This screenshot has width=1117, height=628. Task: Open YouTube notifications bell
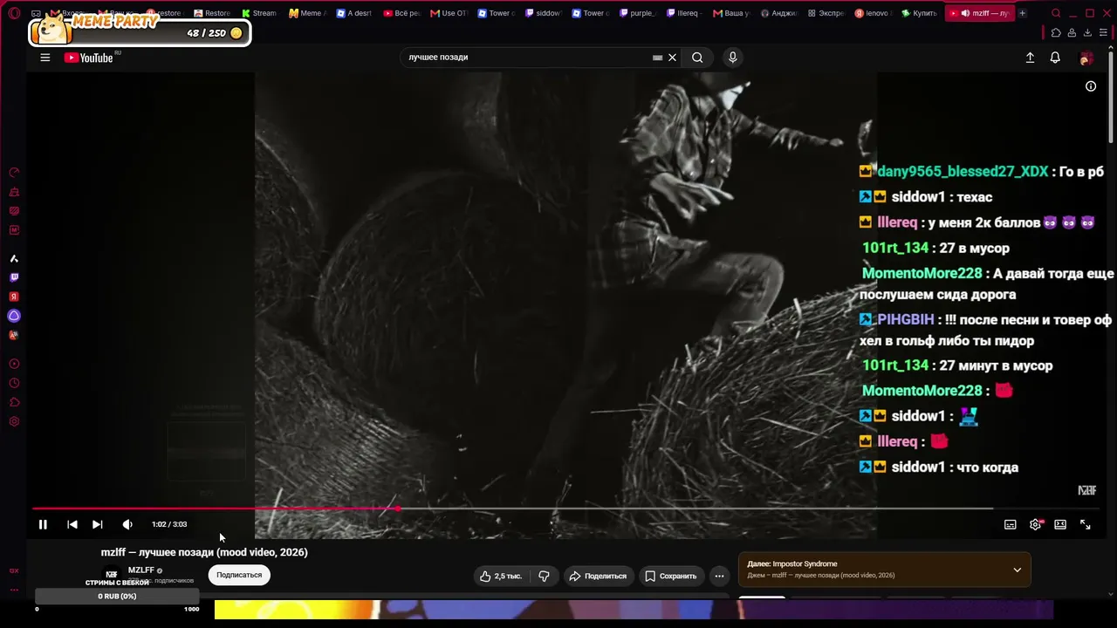[x=1055, y=58]
